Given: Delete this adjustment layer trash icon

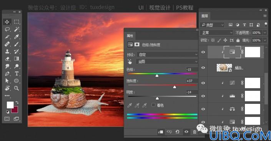Looking at the screenshot, I should click(x=195, y=132).
